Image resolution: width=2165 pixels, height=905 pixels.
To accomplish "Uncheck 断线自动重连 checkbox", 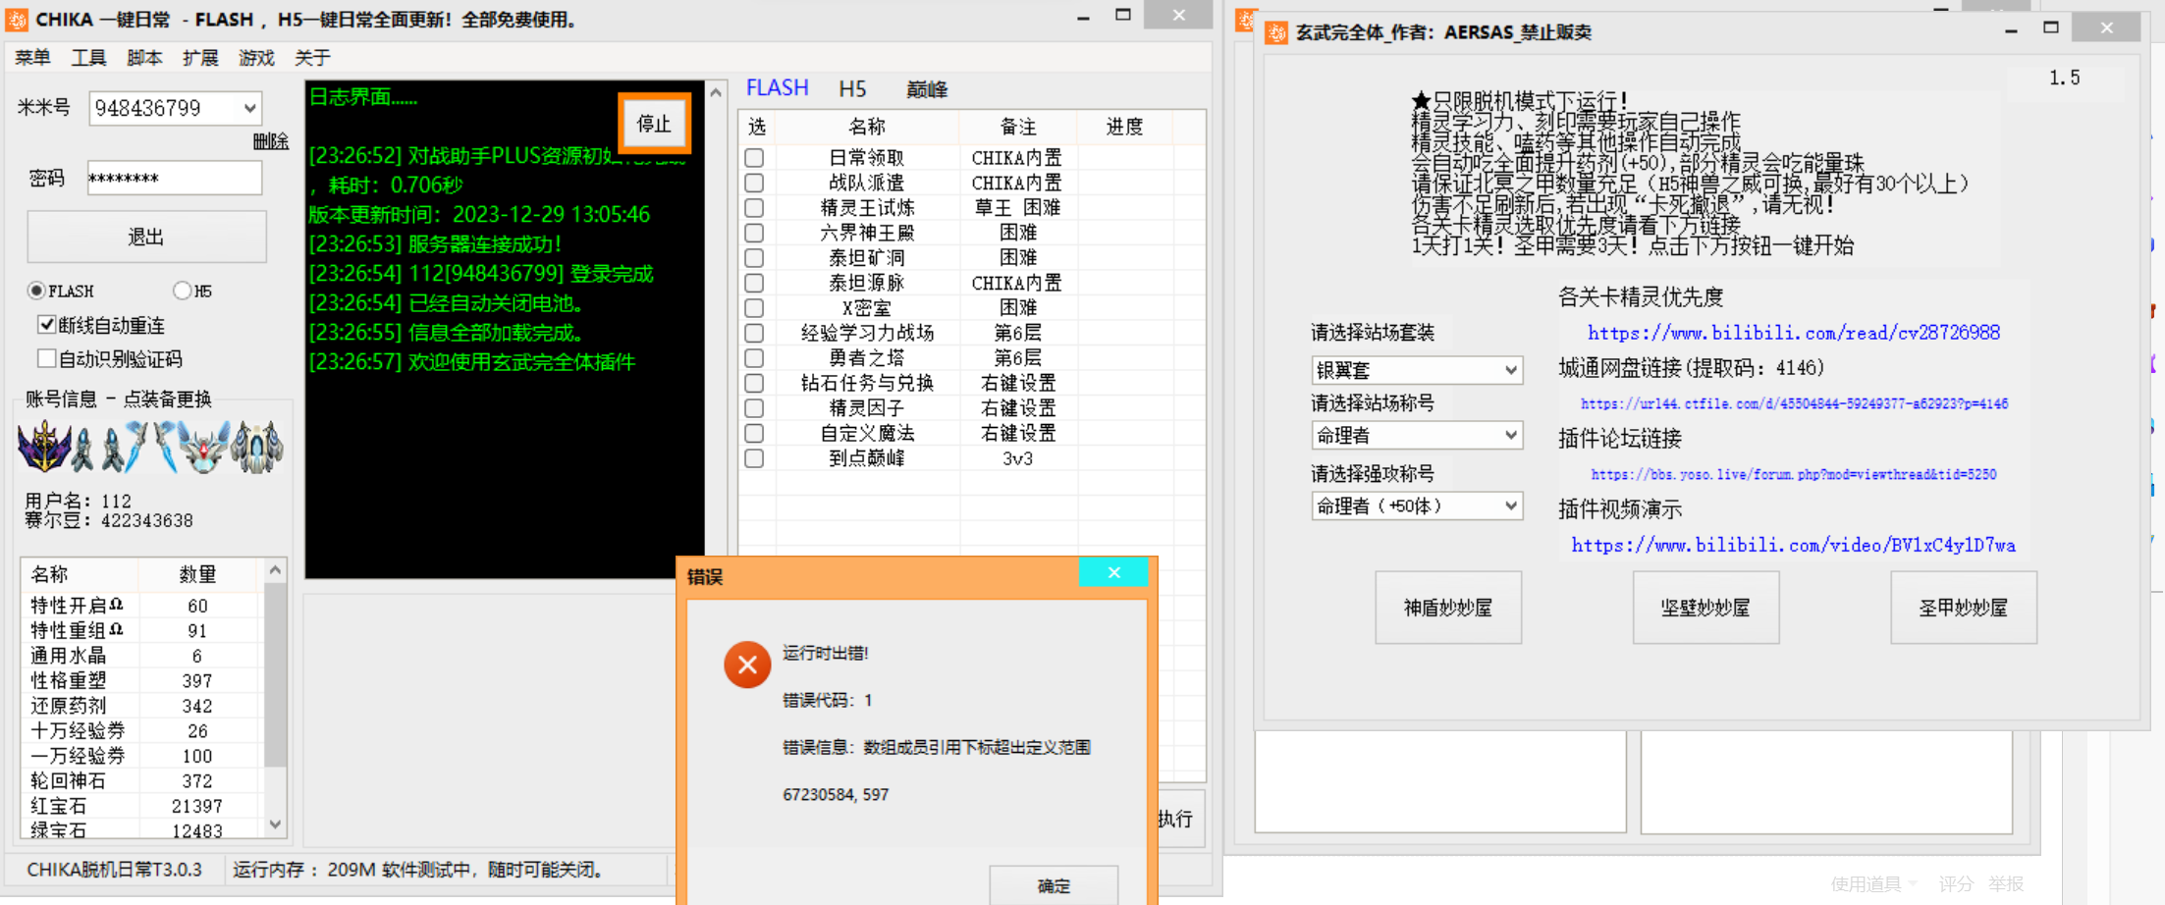I will (46, 324).
